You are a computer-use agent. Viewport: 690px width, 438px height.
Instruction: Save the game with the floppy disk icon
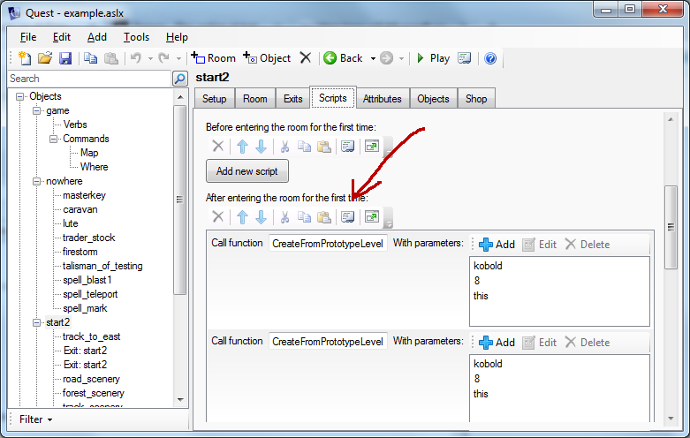(x=65, y=58)
